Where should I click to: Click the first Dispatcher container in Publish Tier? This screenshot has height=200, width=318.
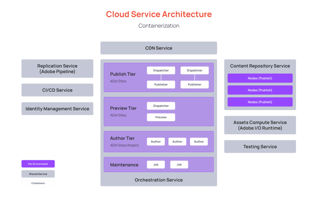tap(161, 70)
